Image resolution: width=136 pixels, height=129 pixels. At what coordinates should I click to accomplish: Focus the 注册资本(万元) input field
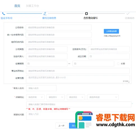click(x=109, y=49)
